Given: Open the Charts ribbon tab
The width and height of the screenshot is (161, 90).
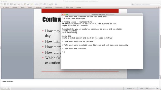Looking at the screenshot, I should pos(30,7).
